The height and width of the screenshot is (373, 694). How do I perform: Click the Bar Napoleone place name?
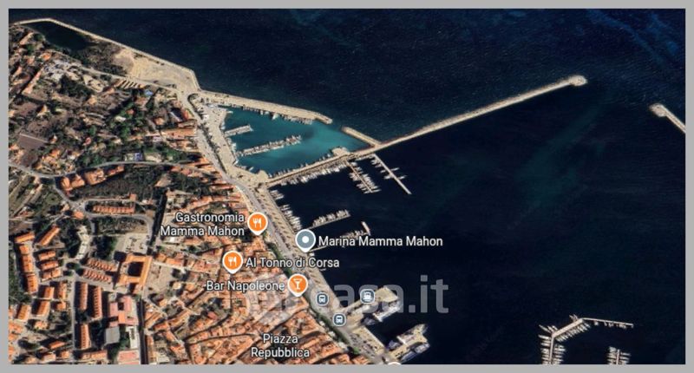pos(246,285)
